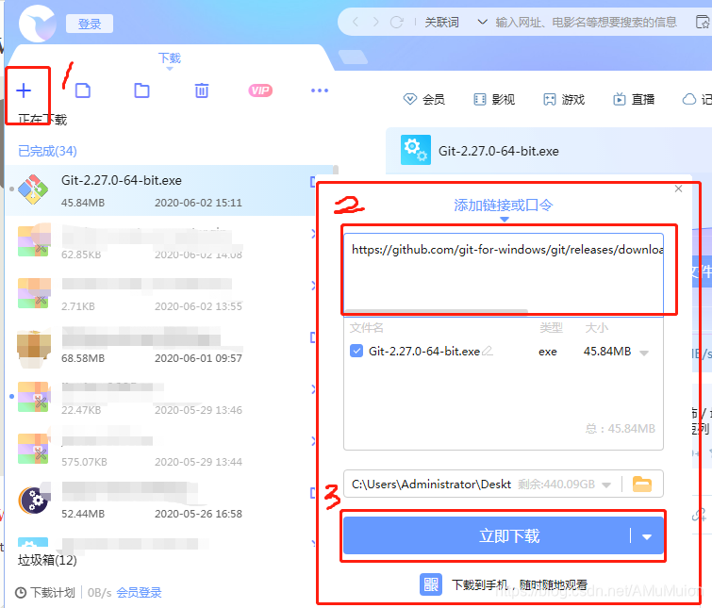The height and width of the screenshot is (608, 712).
Task: Open the 直播 live stream menu item
Action: (x=634, y=99)
